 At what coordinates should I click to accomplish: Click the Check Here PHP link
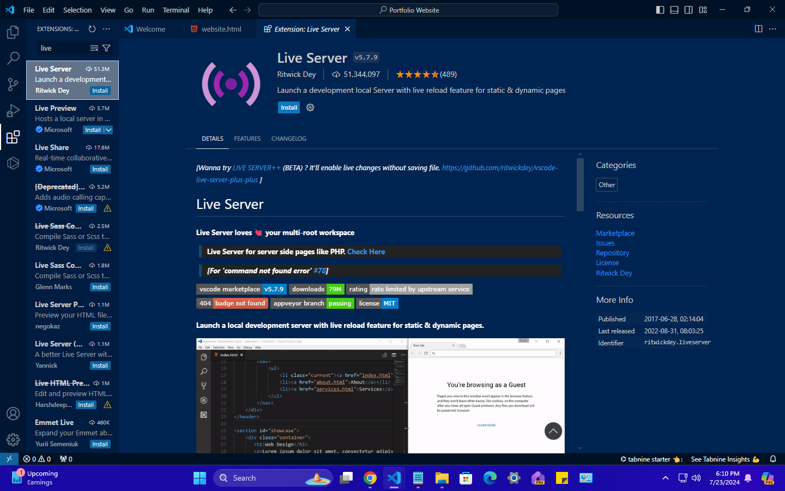[366, 252]
